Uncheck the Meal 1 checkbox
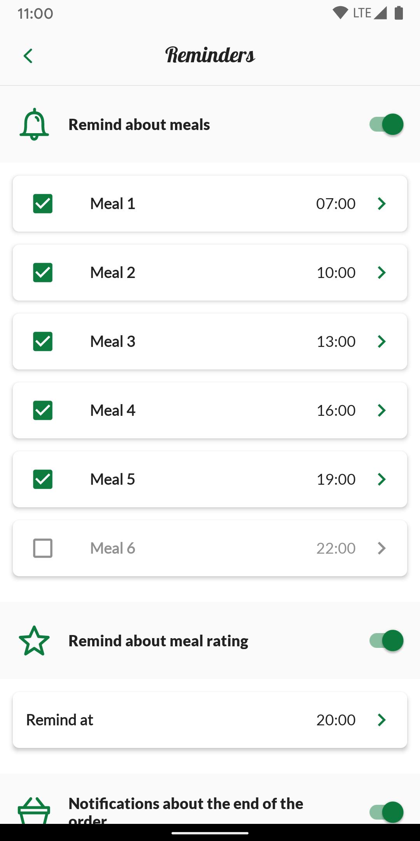 43,204
